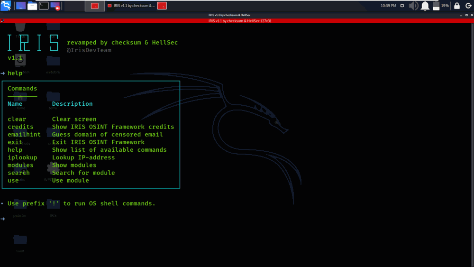Click the small icon at red bar's left

(x=2, y=21)
